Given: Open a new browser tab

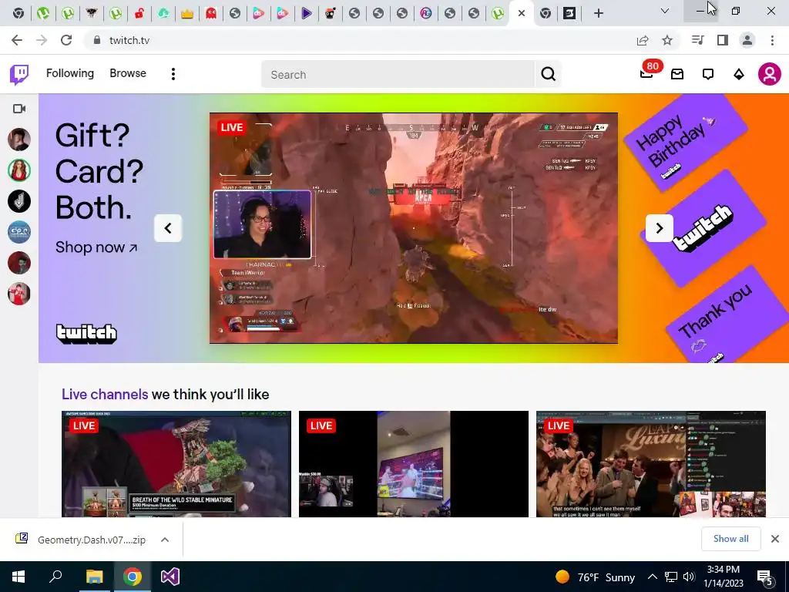Looking at the screenshot, I should 598,13.
